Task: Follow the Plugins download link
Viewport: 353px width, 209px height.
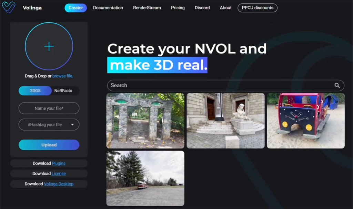Action: (x=59, y=163)
